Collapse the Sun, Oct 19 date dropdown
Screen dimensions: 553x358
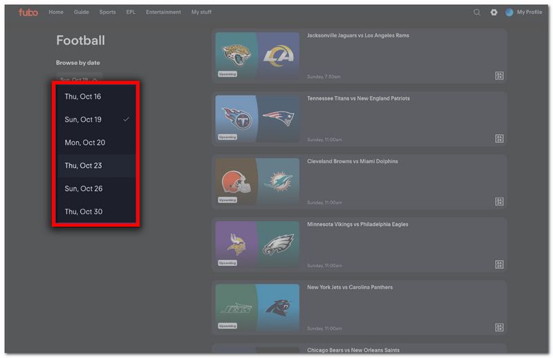tap(79, 77)
